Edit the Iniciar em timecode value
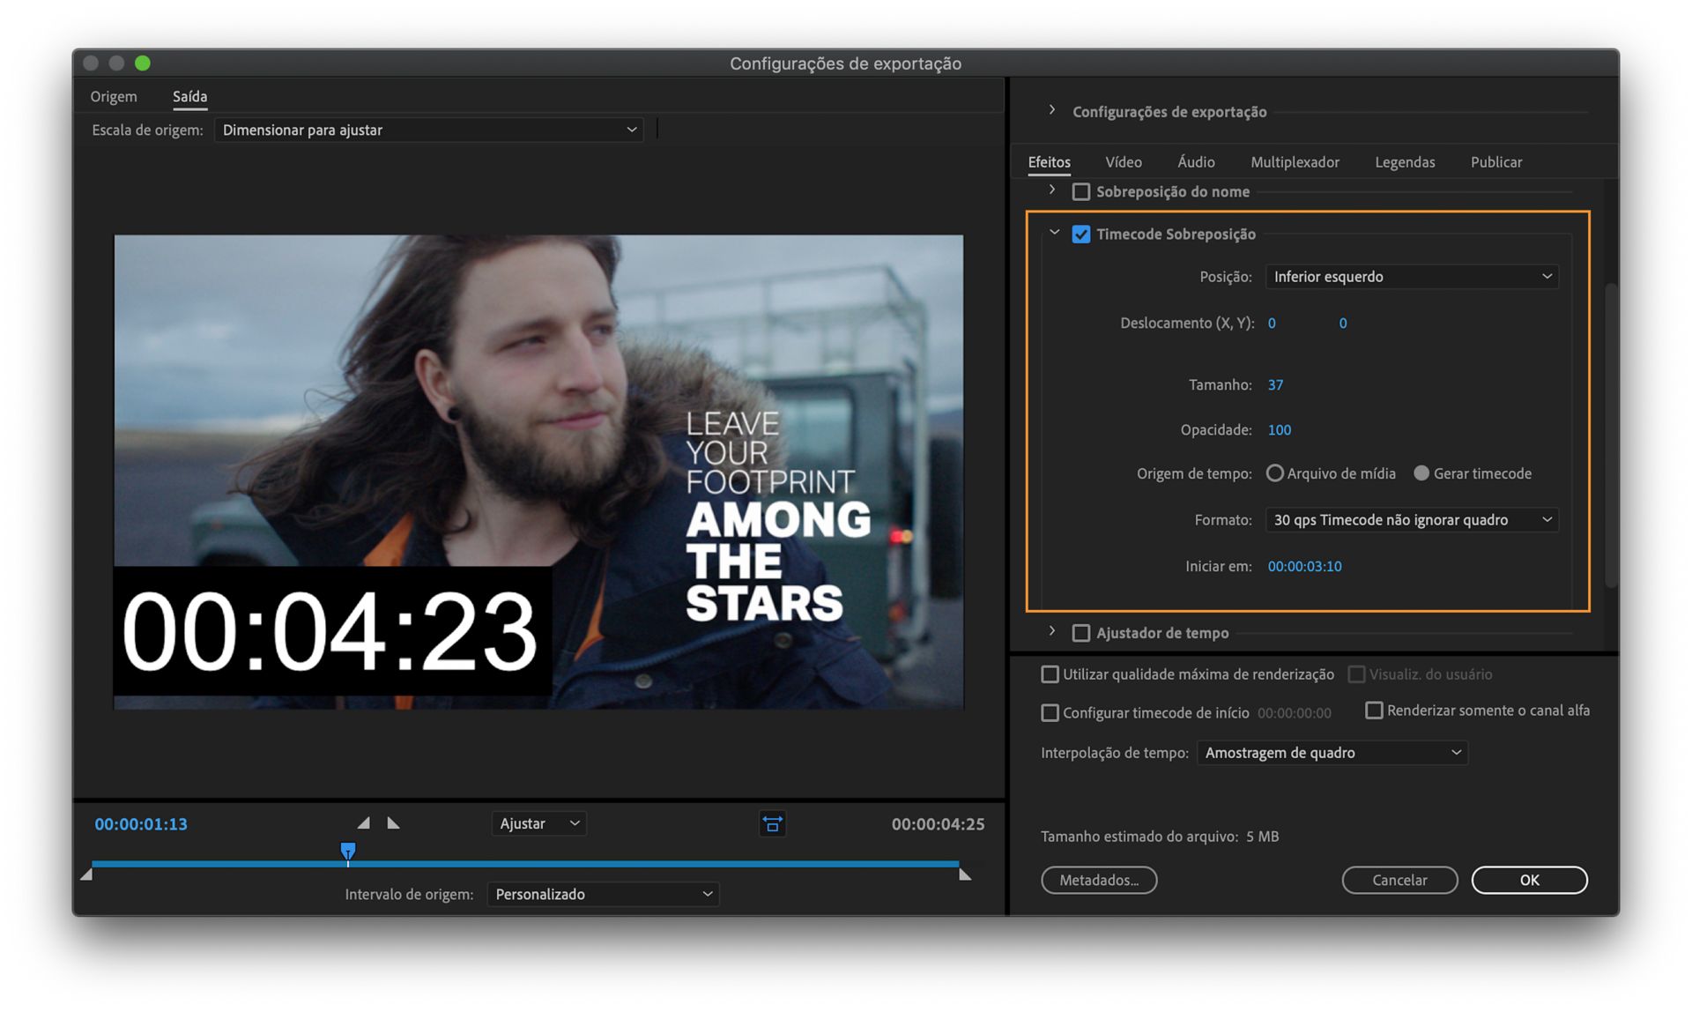The width and height of the screenshot is (1692, 1012). pyautogui.click(x=1304, y=566)
